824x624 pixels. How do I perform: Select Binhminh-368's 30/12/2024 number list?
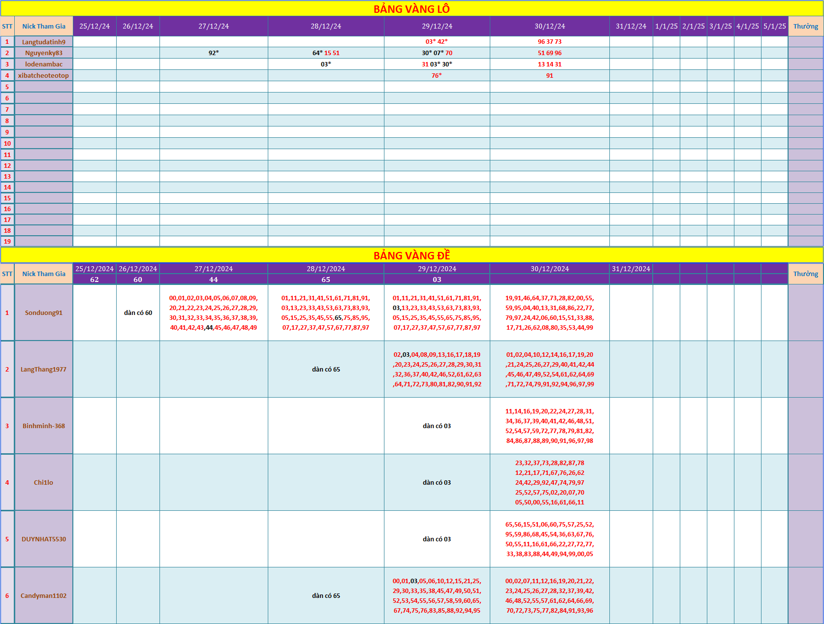tap(550, 426)
